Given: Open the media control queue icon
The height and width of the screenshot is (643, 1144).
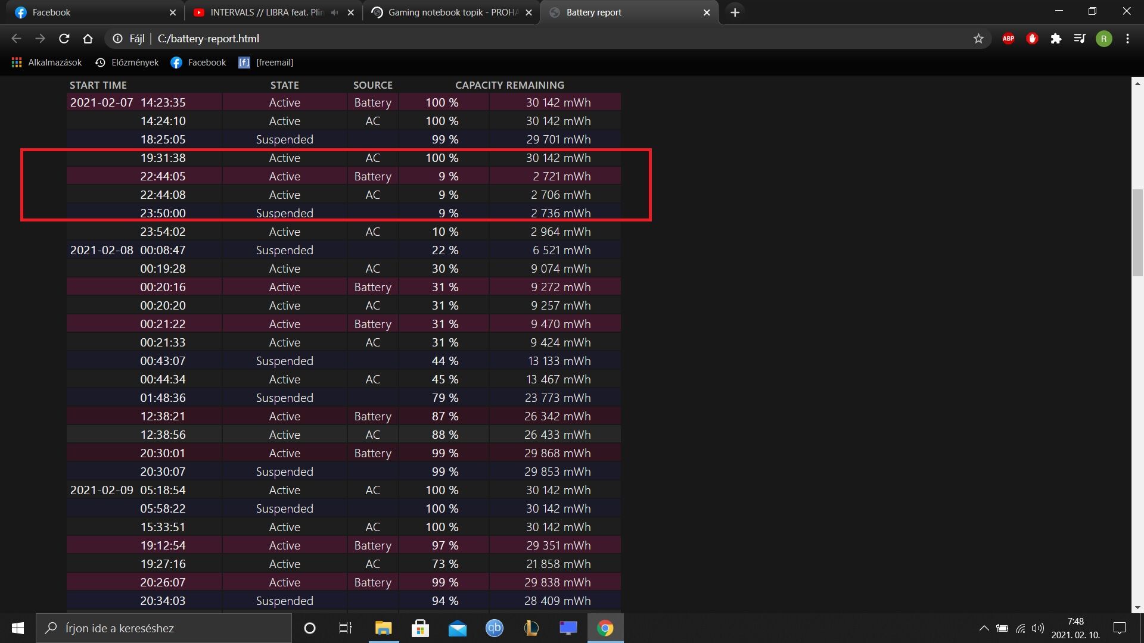Looking at the screenshot, I should (x=1080, y=39).
